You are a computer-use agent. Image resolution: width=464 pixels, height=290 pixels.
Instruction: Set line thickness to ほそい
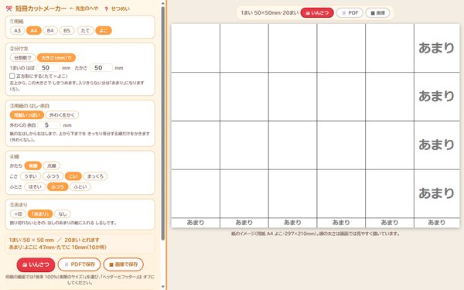pyautogui.click(x=35, y=186)
